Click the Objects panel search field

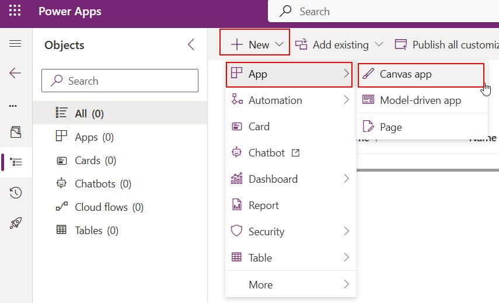coord(120,81)
